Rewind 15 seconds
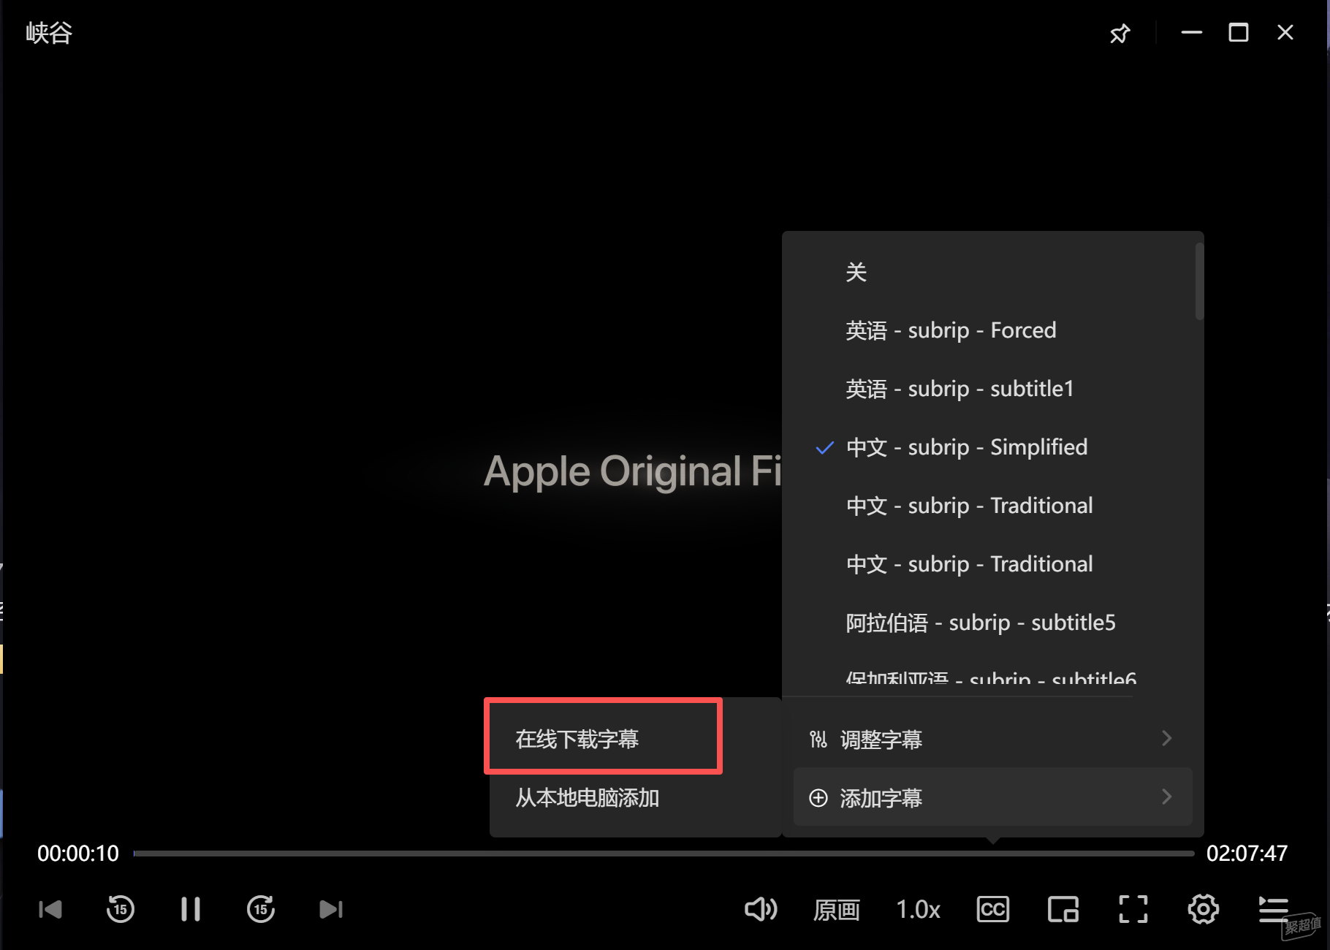Screen dimensions: 1330x950 pos(121,909)
